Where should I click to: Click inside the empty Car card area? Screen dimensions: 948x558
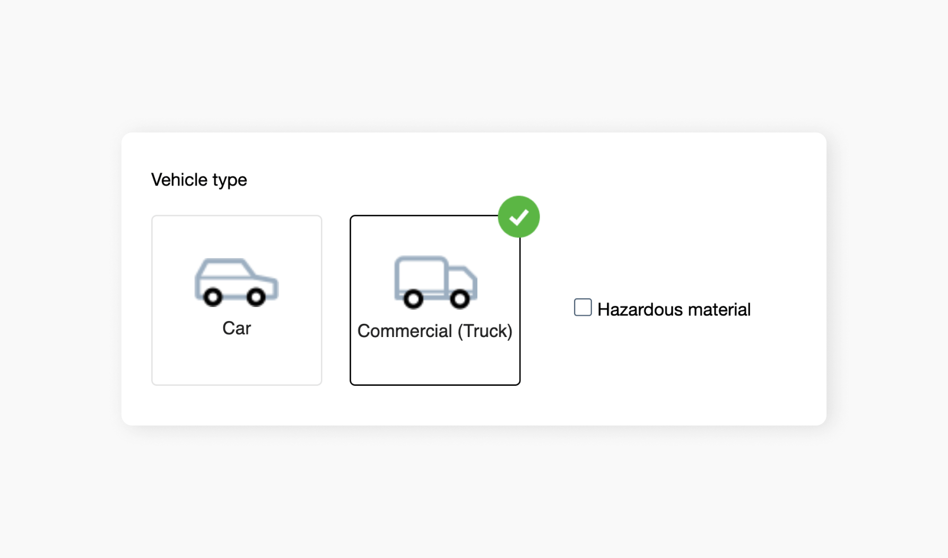(236, 360)
